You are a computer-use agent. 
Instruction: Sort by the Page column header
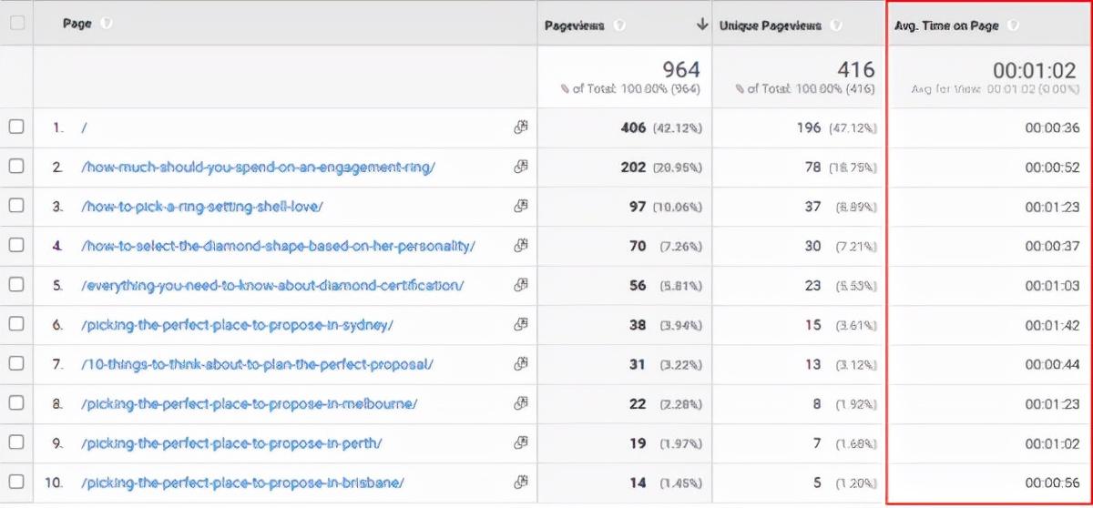(77, 24)
